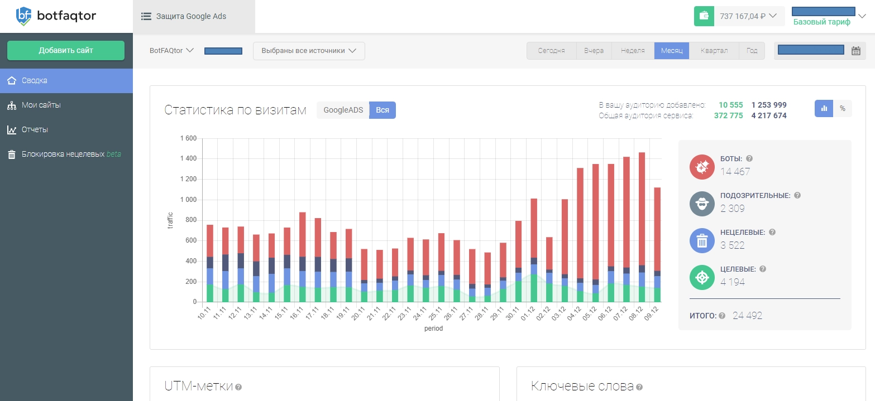The height and width of the screenshot is (401, 875).
Task: Click the green wallet balance icon
Action: [x=704, y=16]
